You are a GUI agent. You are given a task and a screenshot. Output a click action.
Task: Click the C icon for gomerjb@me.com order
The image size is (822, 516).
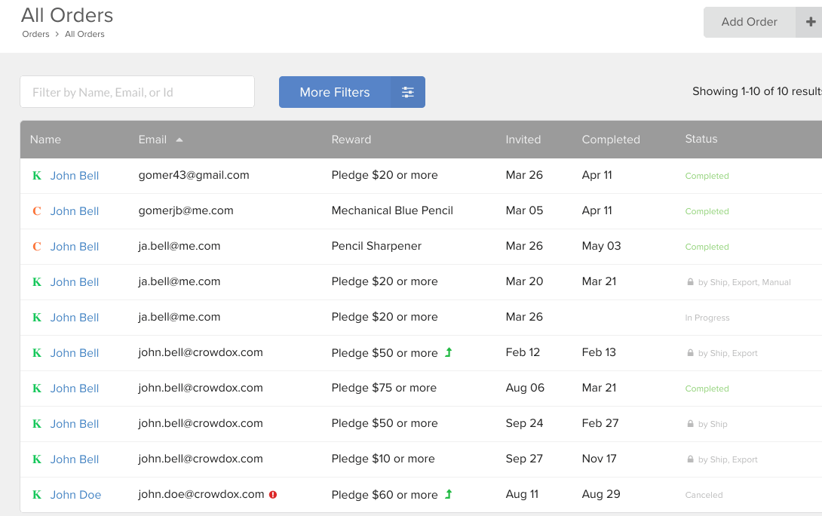coord(37,210)
